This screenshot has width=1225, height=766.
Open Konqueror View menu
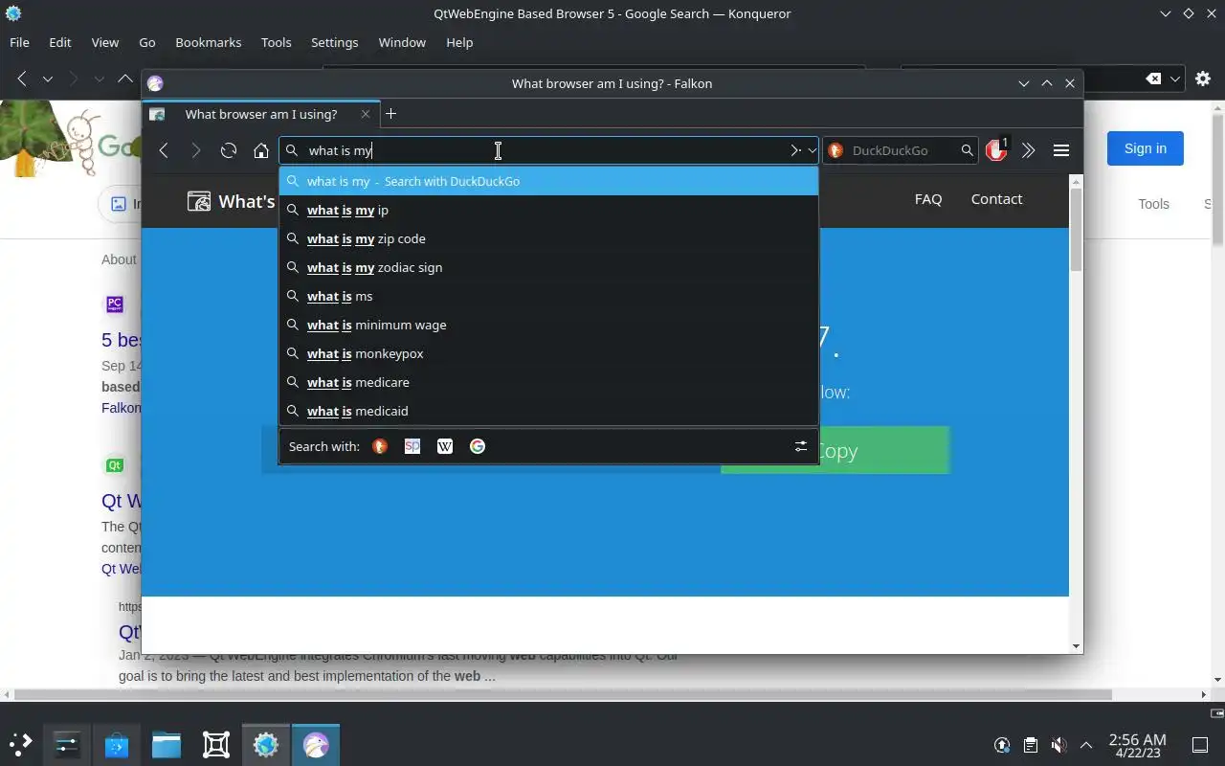click(x=105, y=42)
